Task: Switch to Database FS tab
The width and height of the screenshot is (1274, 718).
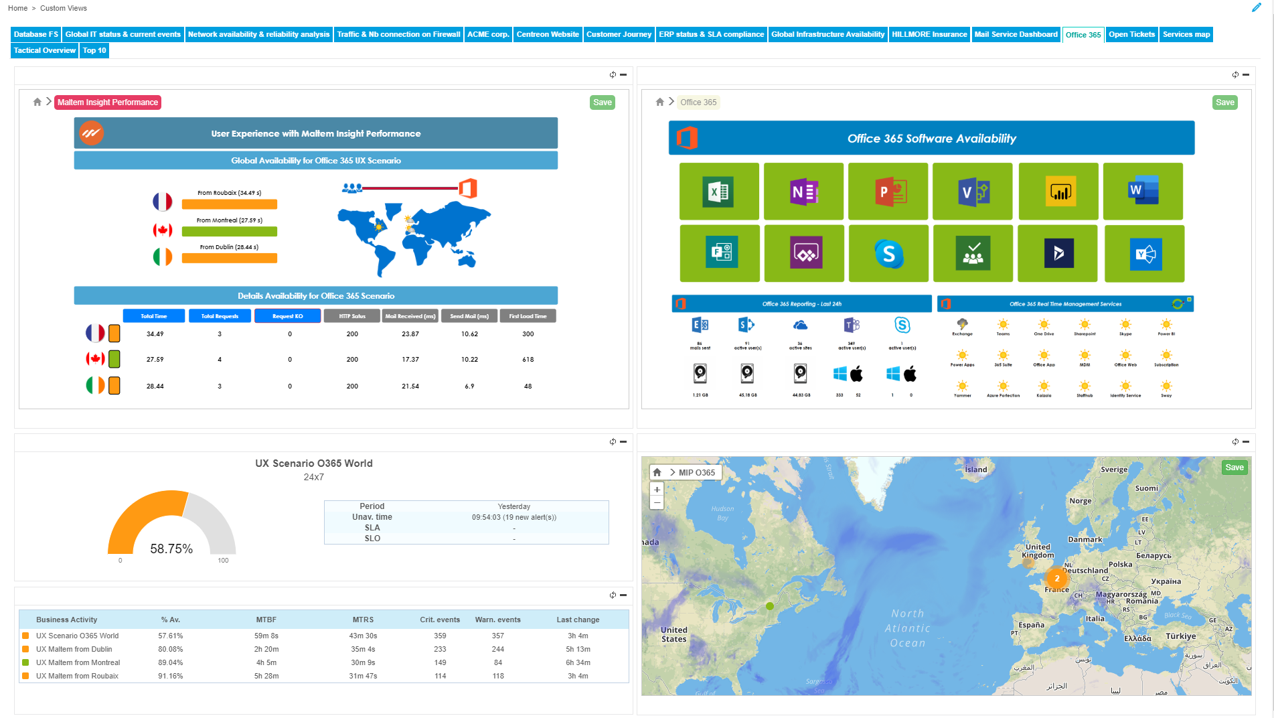Action: point(36,34)
